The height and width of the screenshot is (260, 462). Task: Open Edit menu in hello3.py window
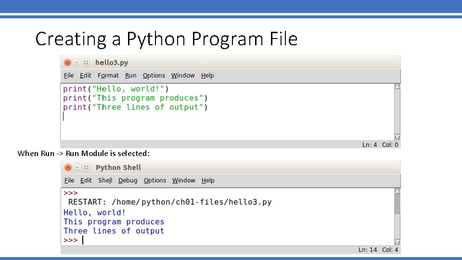click(x=86, y=76)
